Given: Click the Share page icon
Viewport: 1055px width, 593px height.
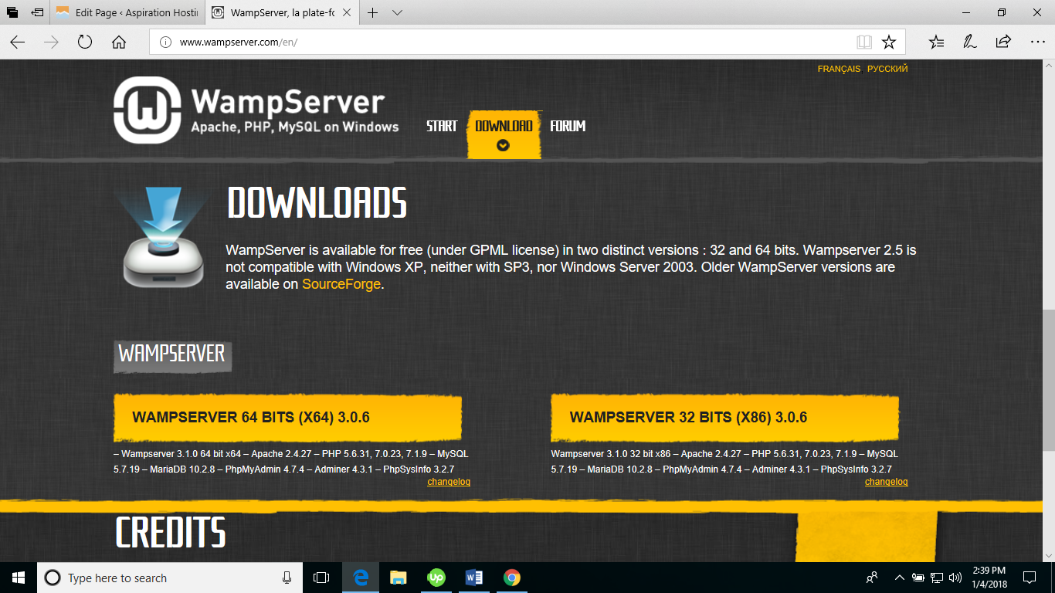Looking at the screenshot, I should 1003,42.
